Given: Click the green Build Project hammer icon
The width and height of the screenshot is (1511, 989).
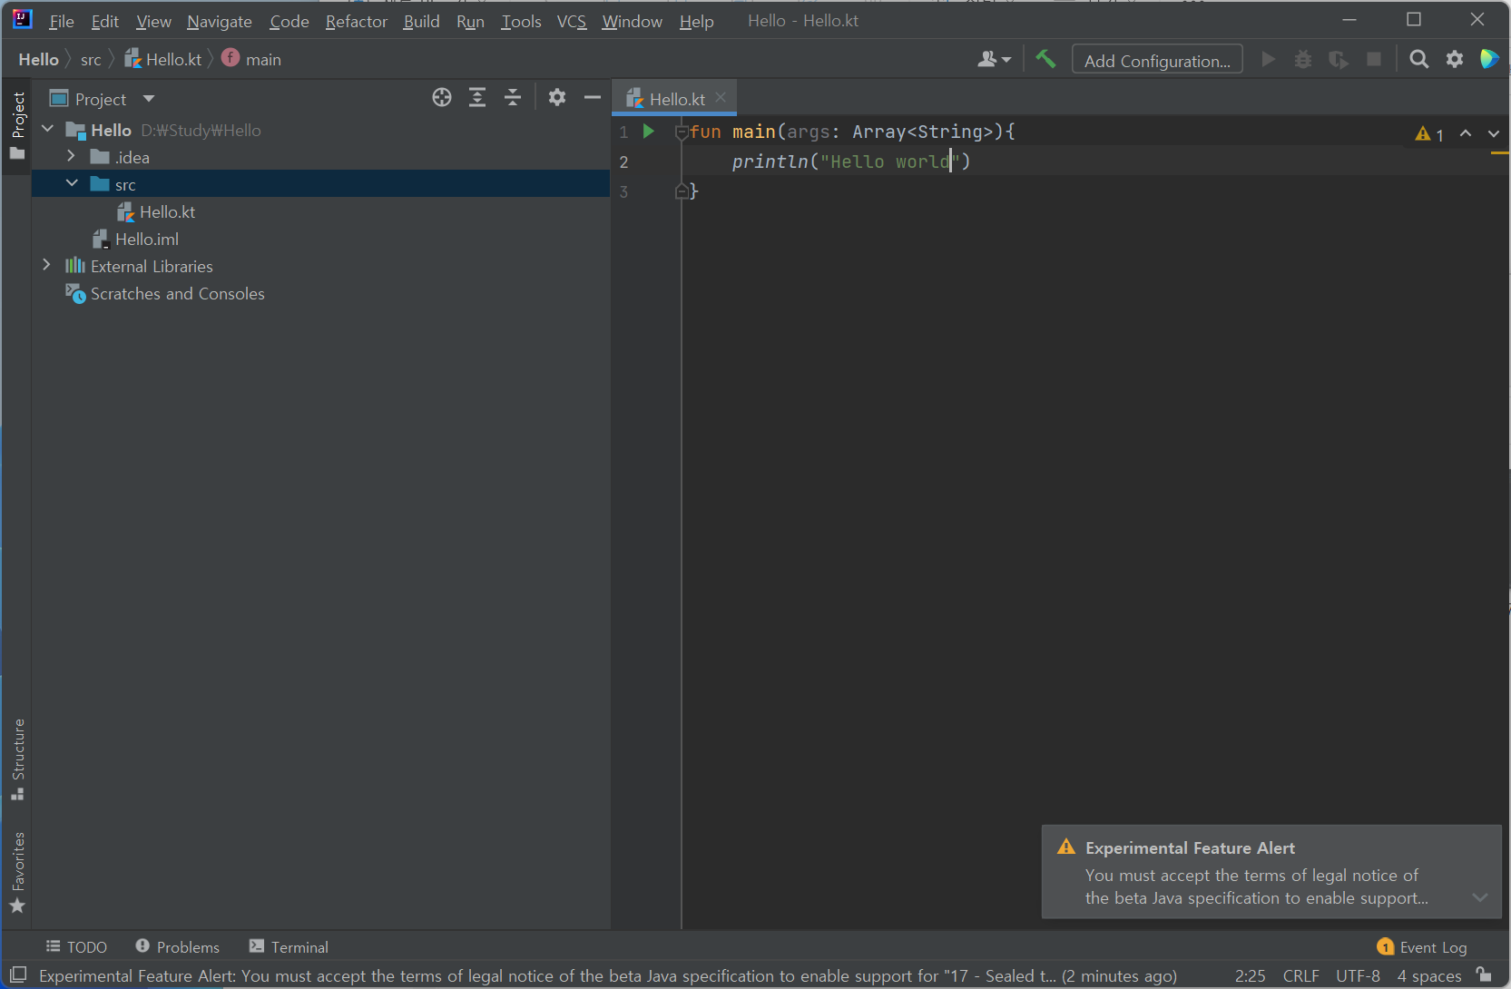Looking at the screenshot, I should [x=1045, y=60].
